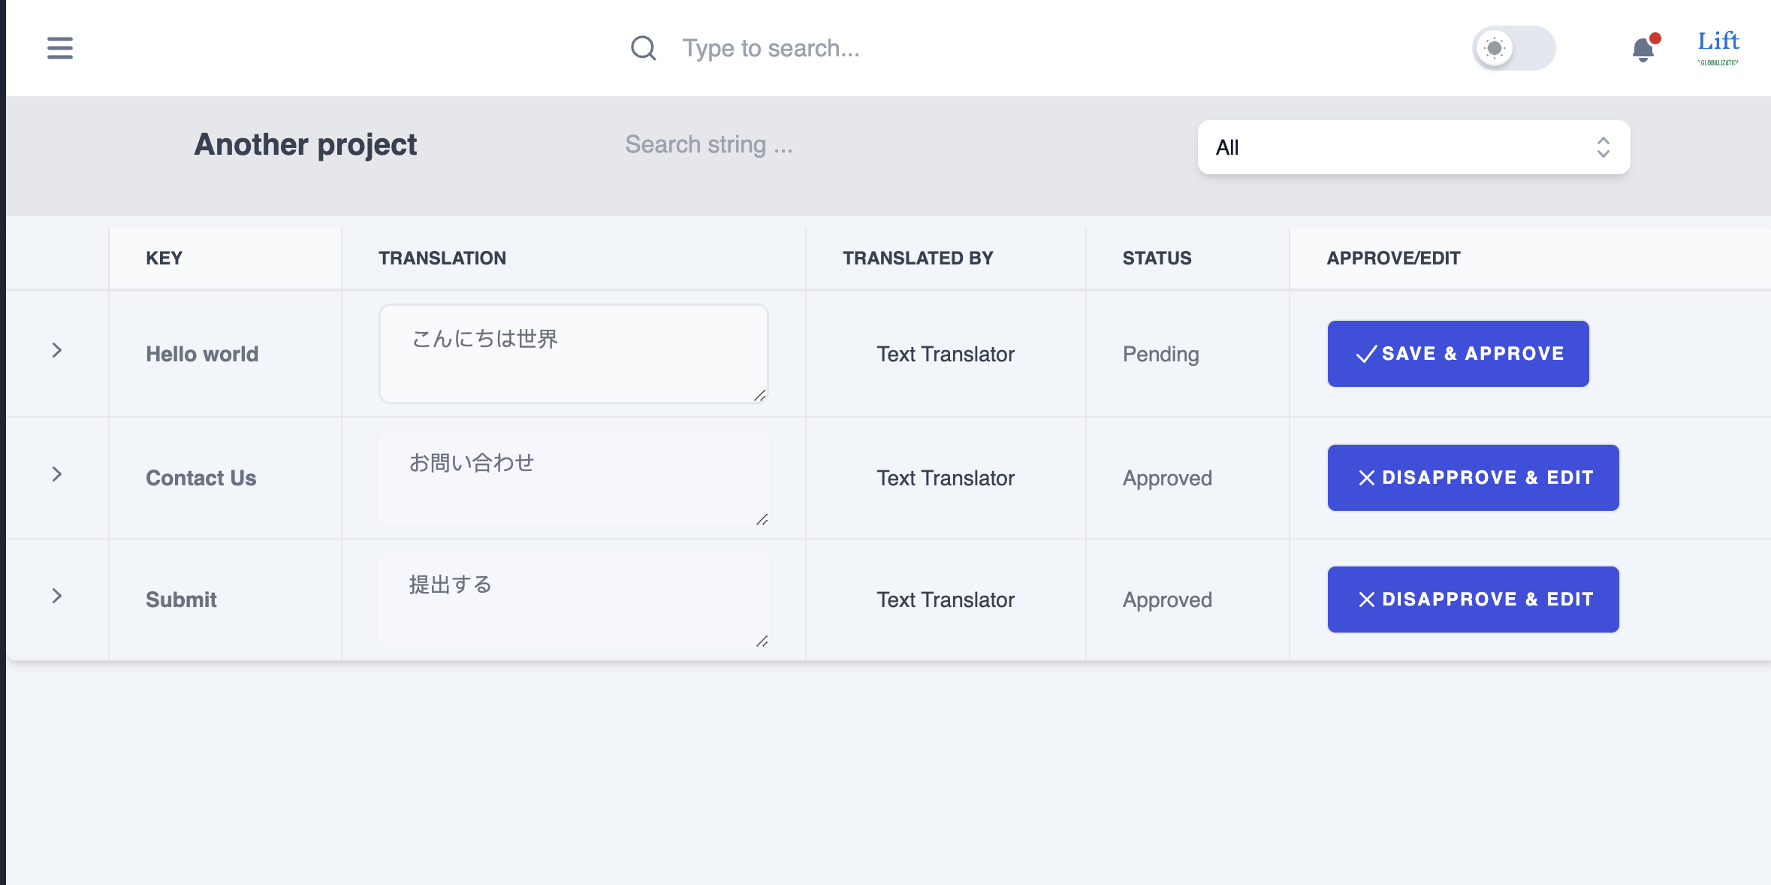Expand the Submit row
The width and height of the screenshot is (1771, 885).
tap(57, 596)
